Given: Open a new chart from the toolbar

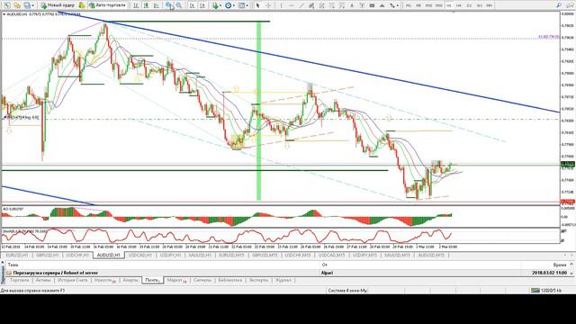Looking at the screenshot, I should pyautogui.click(x=7, y=5).
